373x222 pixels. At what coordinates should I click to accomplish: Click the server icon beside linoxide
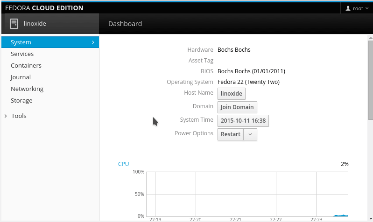click(14, 24)
